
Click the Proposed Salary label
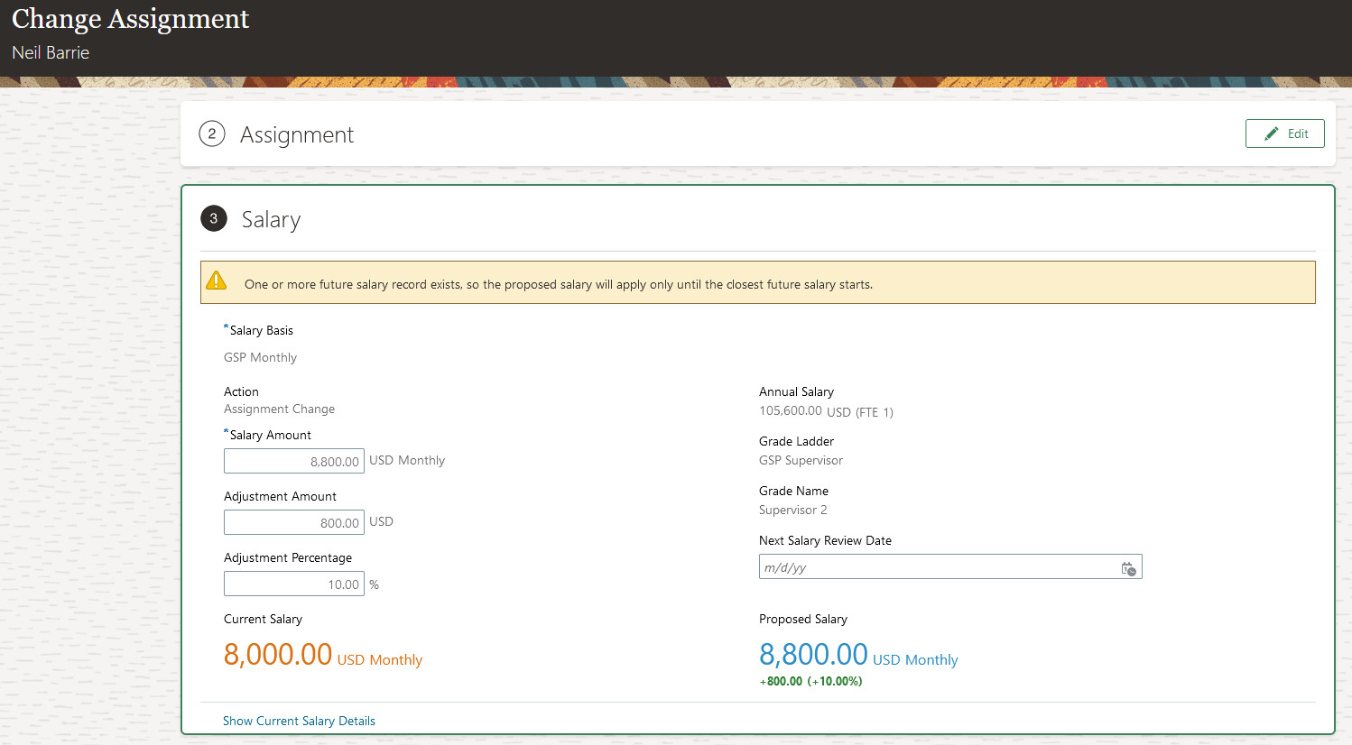803,619
